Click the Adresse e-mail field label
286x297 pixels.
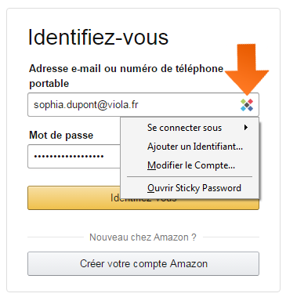[x=126, y=76]
